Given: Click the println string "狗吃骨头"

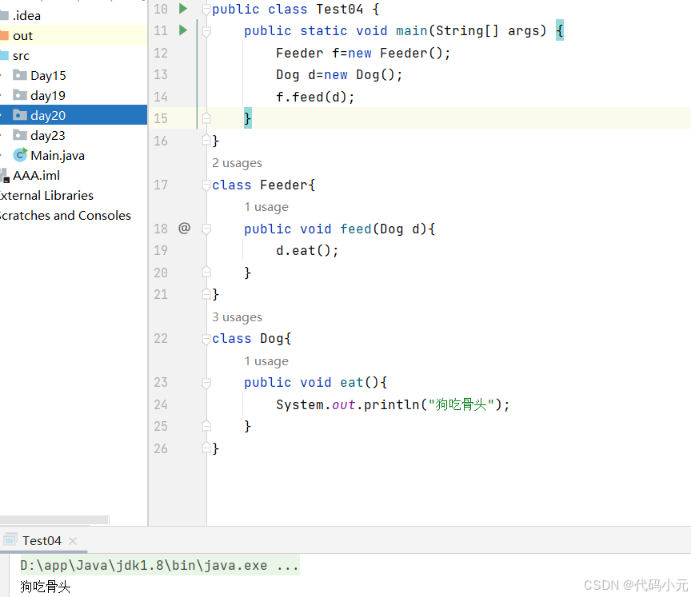Looking at the screenshot, I should pos(461,404).
